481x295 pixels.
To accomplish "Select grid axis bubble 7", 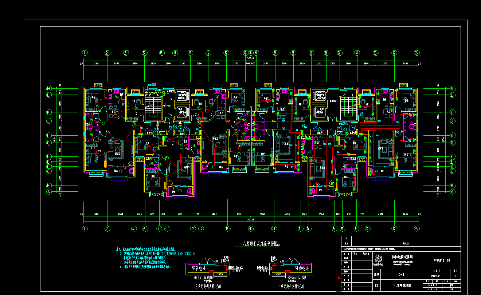I will pyautogui.click(x=159, y=229).
